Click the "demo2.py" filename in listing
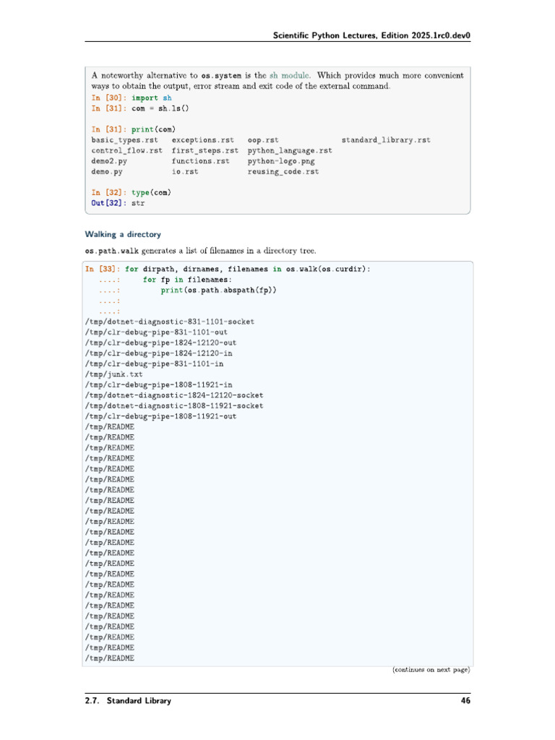The image size is (555, 740). point(109,161)
